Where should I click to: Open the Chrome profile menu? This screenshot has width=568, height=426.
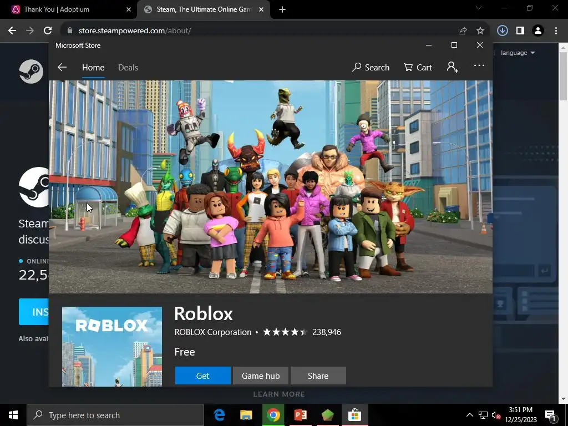pyautogui.click(x=538, y=31)
